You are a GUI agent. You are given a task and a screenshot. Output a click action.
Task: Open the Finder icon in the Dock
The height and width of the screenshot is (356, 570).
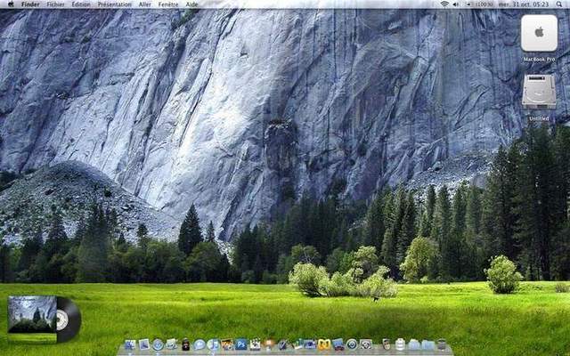[x=130, y=344]
